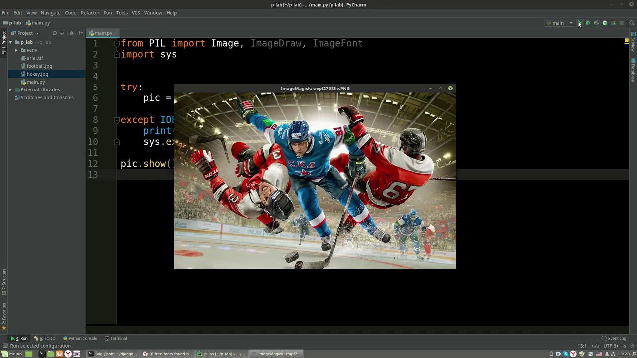Select hokey.jpg in the project tree

pos(37,74)
